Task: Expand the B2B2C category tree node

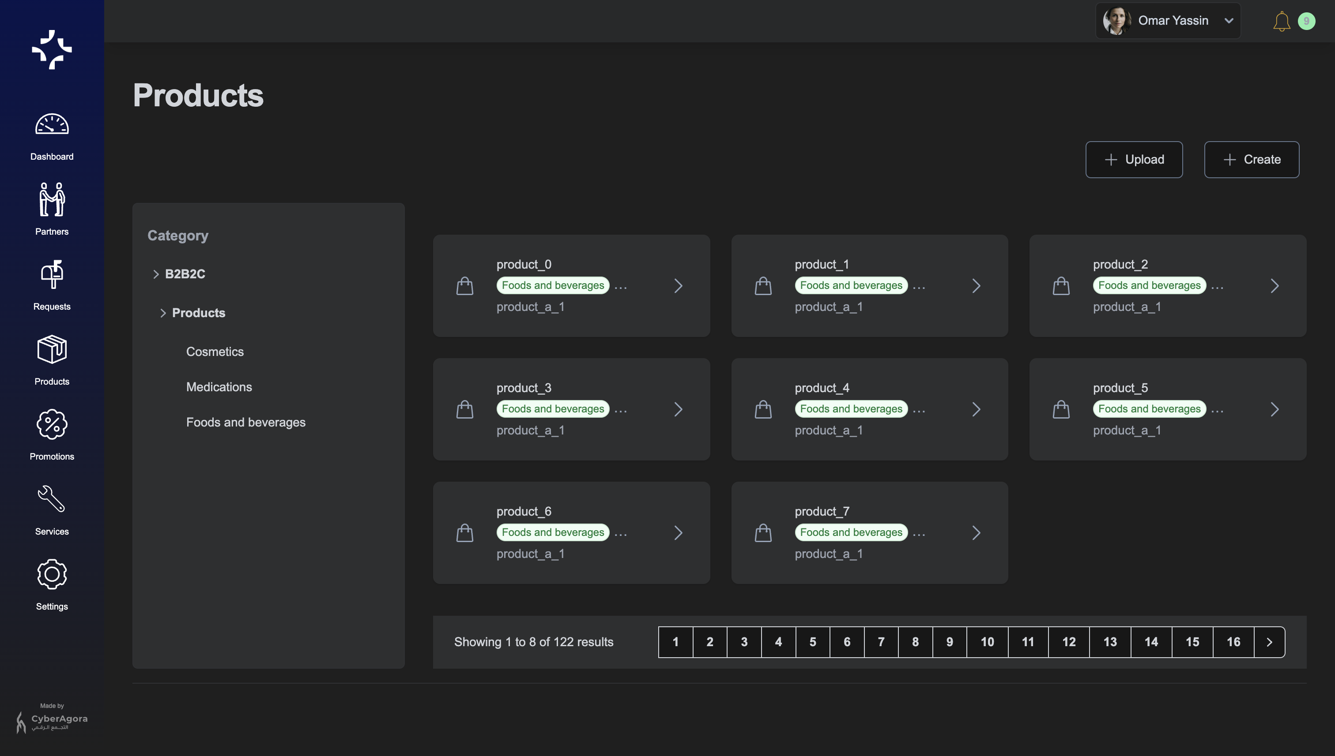Action: point(155,273)
